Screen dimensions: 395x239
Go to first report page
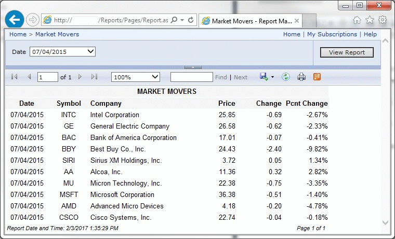[14, 77]
